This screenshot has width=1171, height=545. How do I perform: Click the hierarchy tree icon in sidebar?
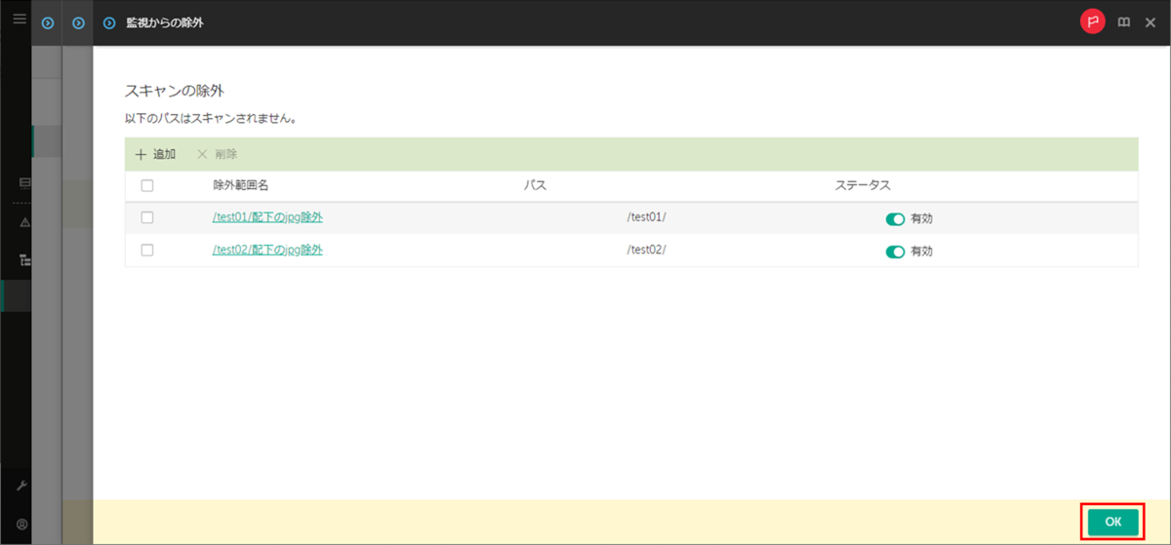tap(25, 260)
